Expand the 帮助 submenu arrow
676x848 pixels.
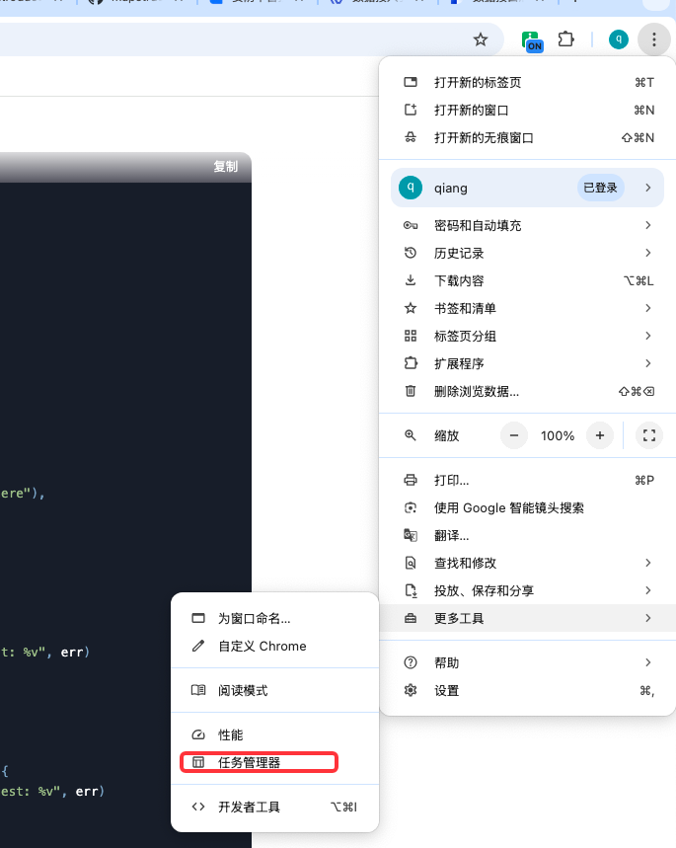648,662
